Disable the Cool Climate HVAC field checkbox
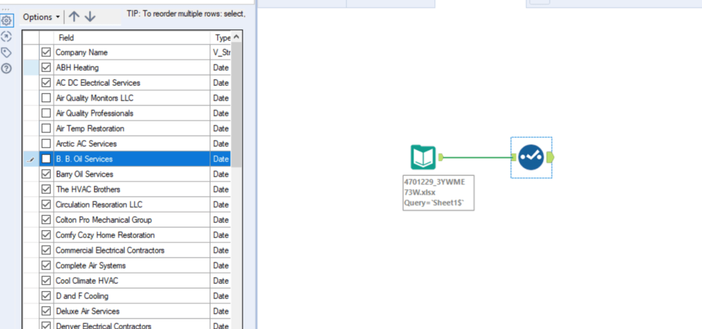The width and height of the screenshot is (702, 329). click(x=46, y=280)
